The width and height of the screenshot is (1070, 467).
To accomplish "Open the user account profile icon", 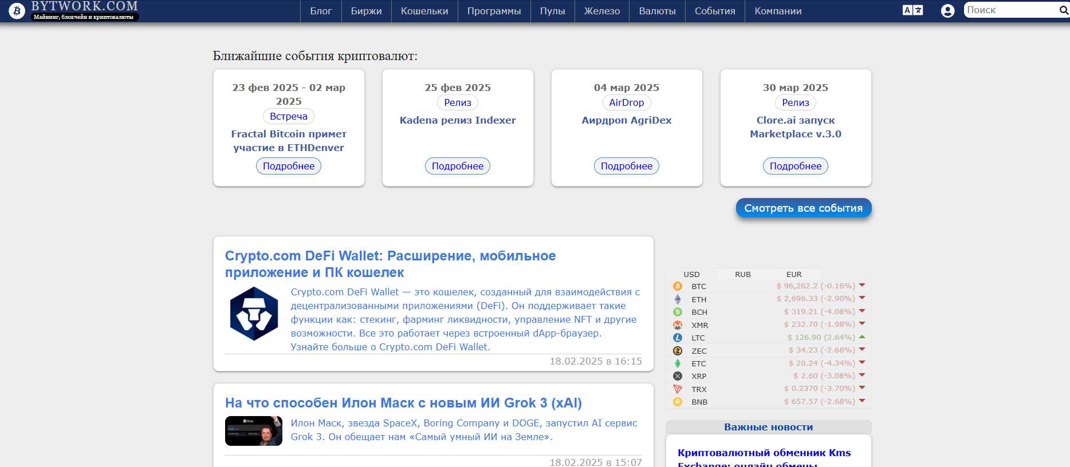I will tap(948, 11).
